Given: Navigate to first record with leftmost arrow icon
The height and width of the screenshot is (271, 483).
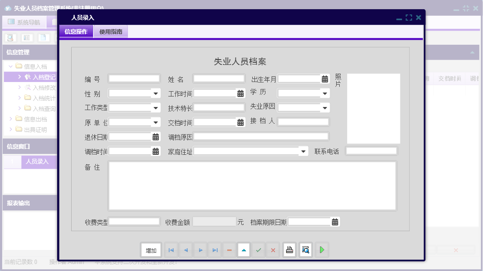Looking at the screenshot, I should click(x=171, y=250).
